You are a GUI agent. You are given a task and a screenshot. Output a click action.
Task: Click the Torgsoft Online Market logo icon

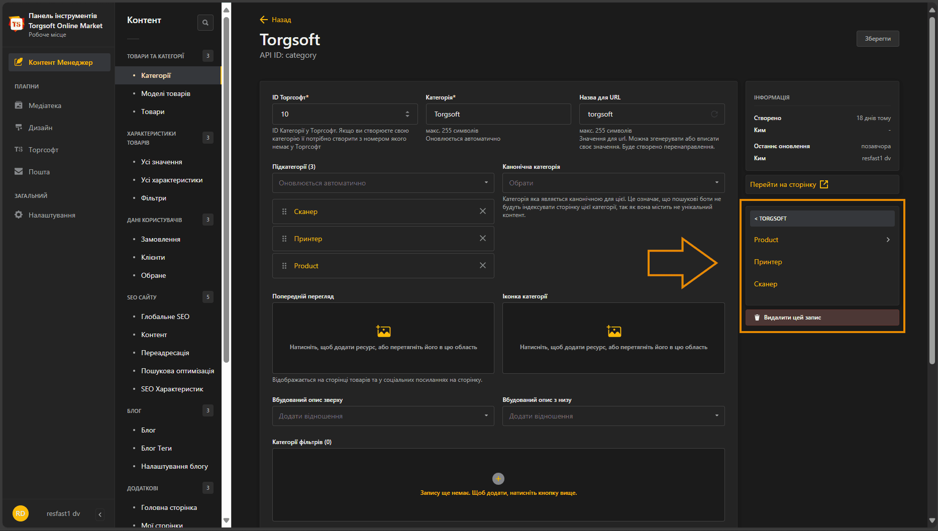(x=16, y=24)
